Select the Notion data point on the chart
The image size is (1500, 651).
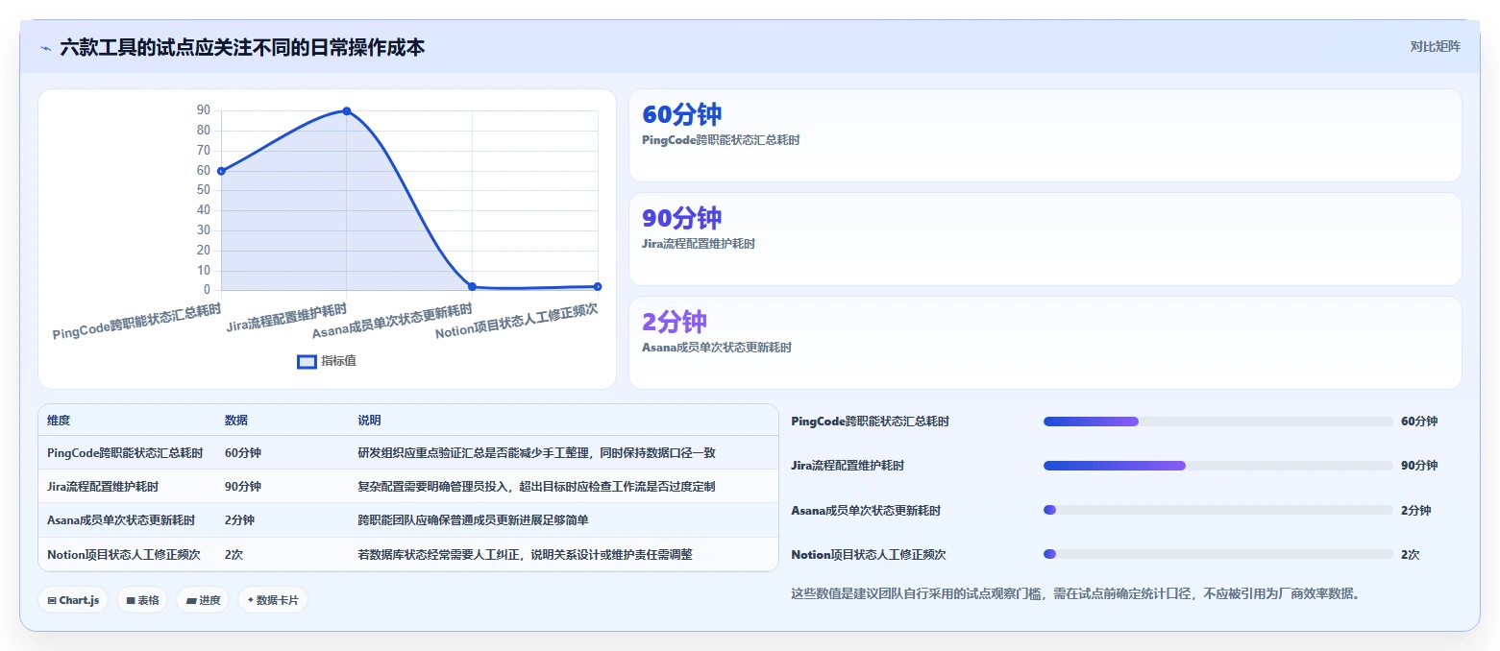[598, 286]
